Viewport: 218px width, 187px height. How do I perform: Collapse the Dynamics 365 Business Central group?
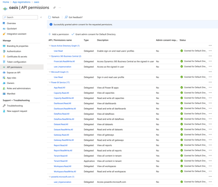coord(50,56)
